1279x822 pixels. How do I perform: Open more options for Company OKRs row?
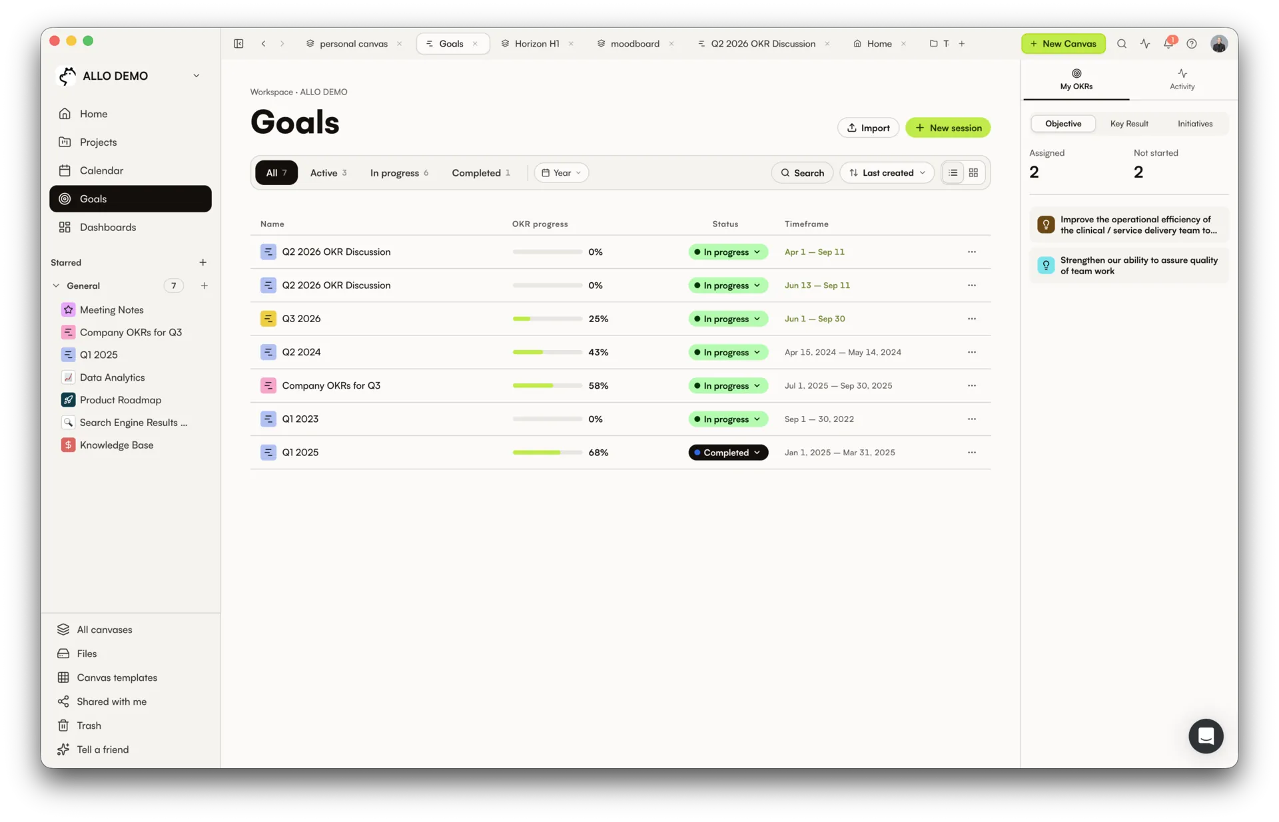point(972,386)
